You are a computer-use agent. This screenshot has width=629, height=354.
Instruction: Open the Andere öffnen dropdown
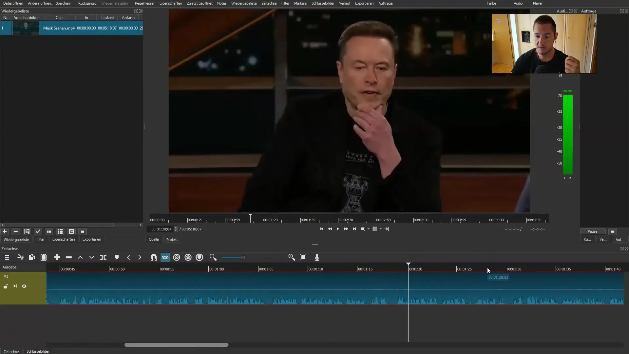40,3
